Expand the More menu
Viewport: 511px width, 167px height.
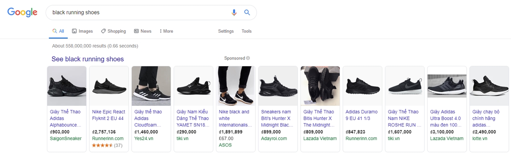(166, 31)
